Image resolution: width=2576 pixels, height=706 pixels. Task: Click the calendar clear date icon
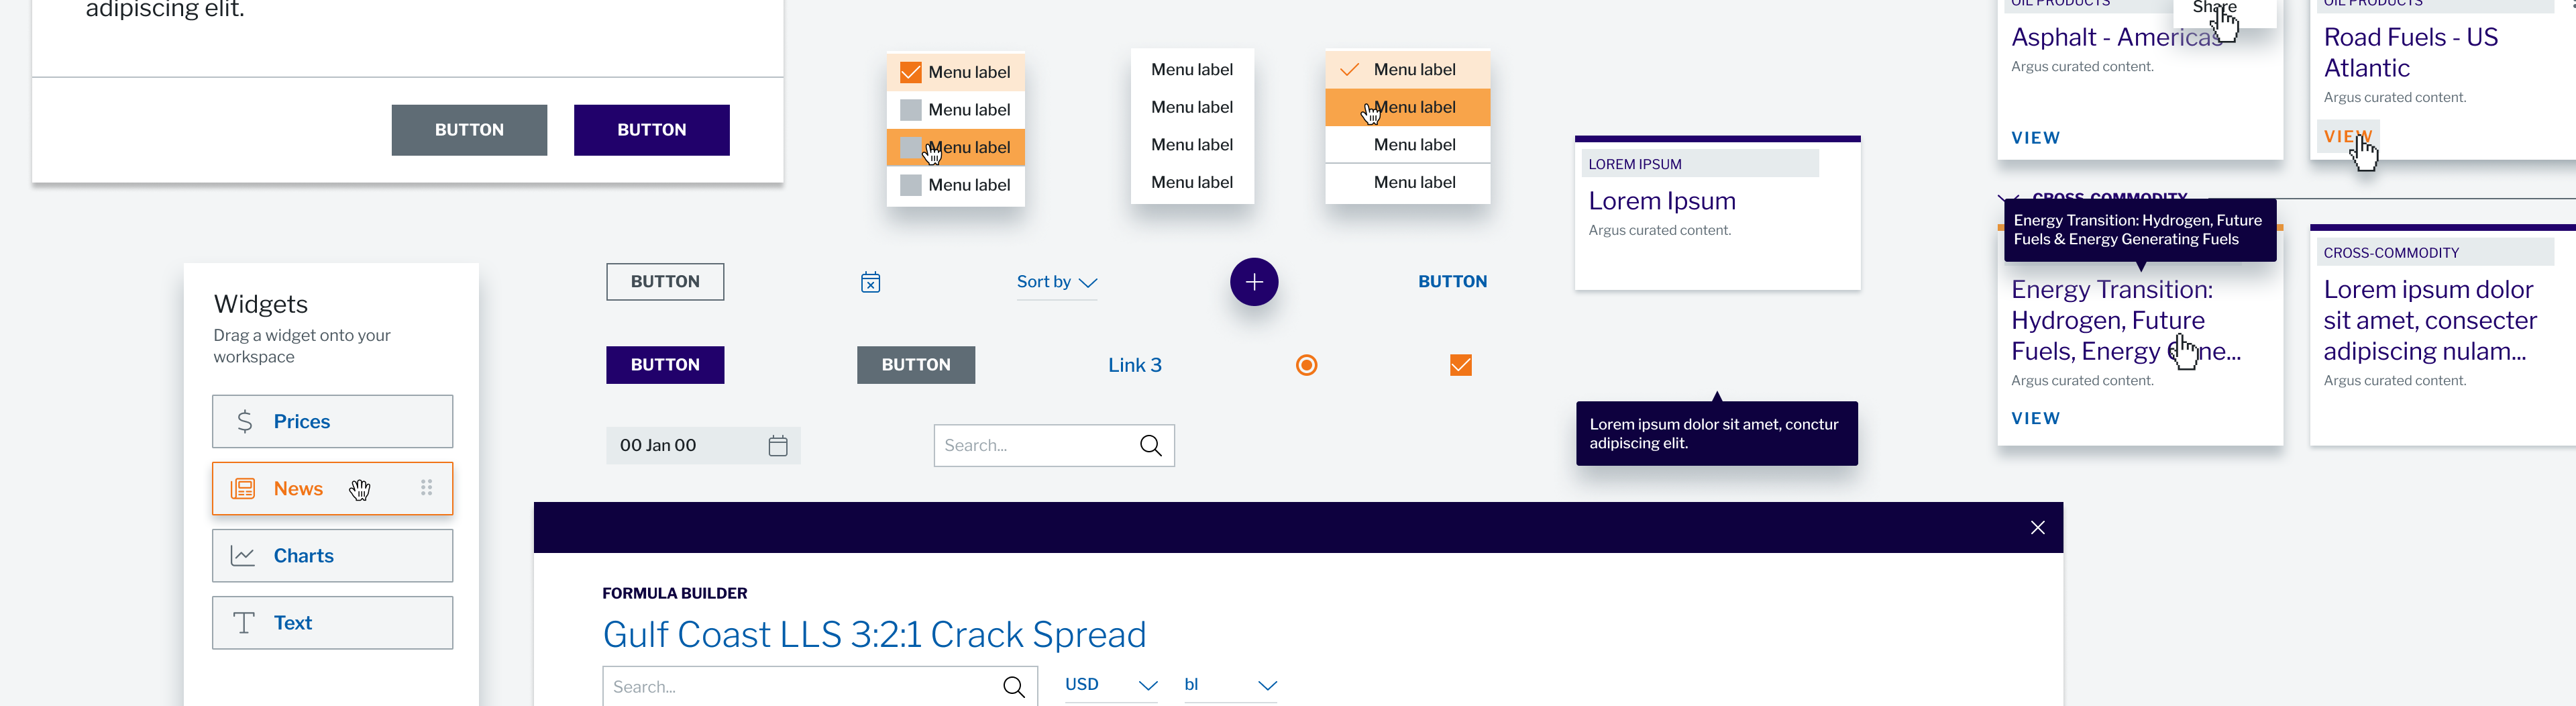coord(870,283)
